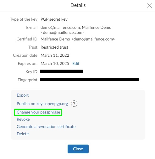Click the Revoke link

point(23,119)
